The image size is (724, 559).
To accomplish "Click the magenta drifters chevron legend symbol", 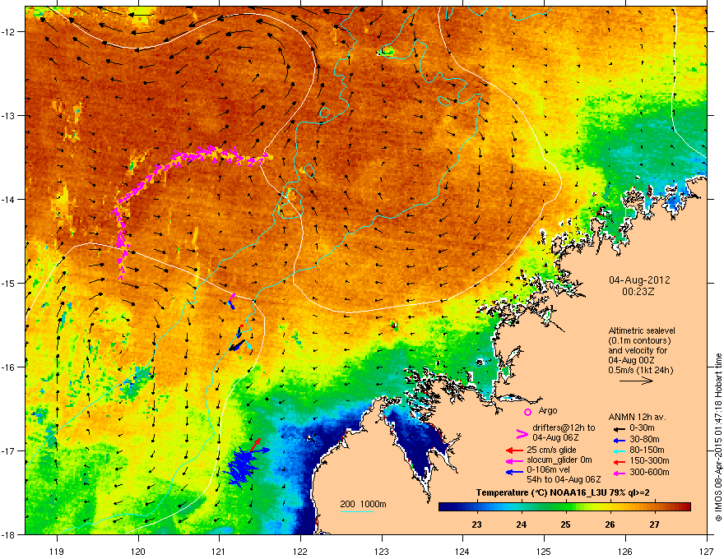I will coord(522,434).
